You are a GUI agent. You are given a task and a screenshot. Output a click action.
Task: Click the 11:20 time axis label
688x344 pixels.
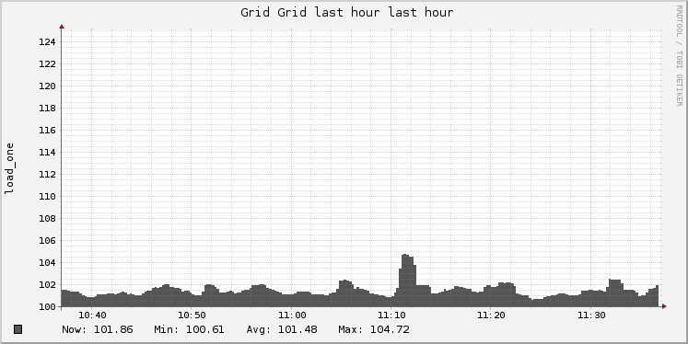coord(492,315)
